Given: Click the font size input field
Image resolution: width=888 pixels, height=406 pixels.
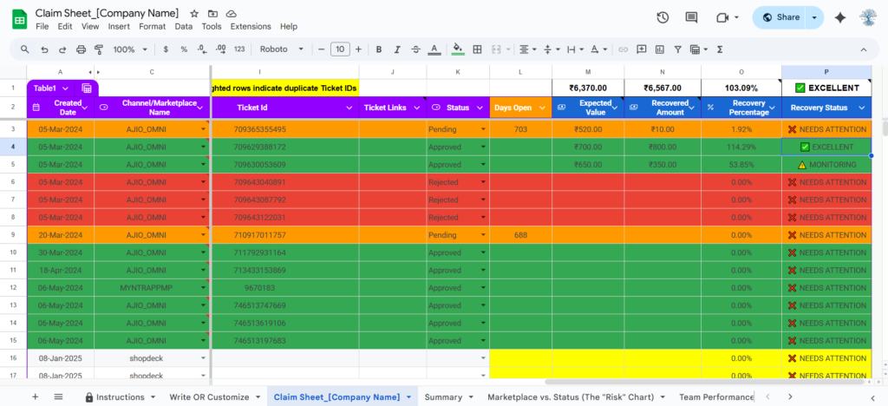Looking at the screenshot, I should [x=341, y=49].
